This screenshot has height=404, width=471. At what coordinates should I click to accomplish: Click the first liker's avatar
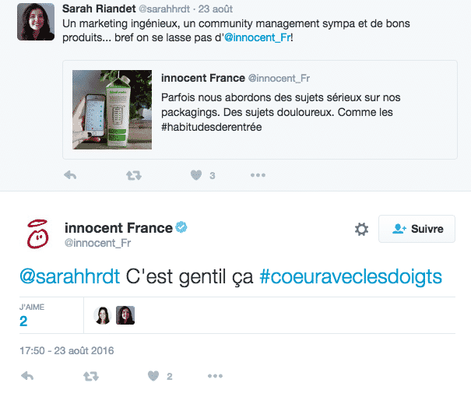(102, 315)
